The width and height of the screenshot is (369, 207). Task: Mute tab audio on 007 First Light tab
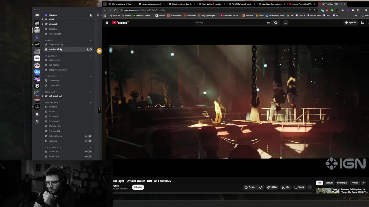(x=341, y=4)
